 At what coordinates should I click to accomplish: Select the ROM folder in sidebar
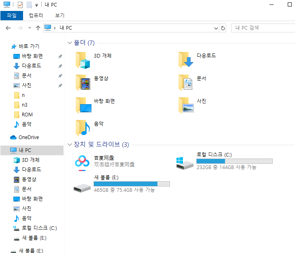tap(27, 115)
